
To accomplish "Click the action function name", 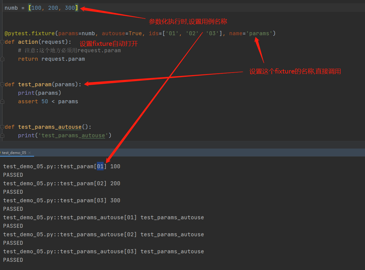I will 28,42.
